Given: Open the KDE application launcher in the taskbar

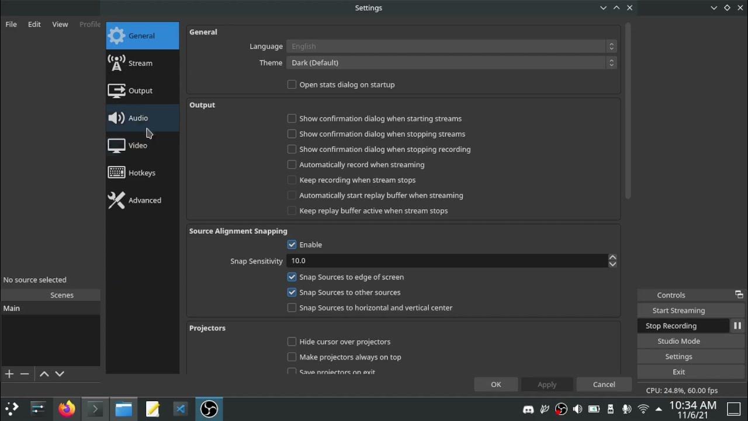Looking at the screenshot, I should [x=12, y=409].
